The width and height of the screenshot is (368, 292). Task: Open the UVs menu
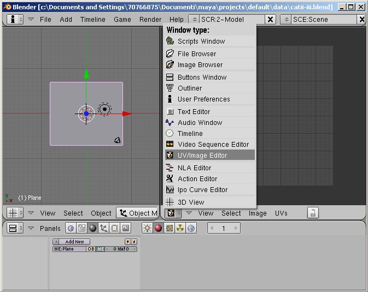click(x=281, y=213)
